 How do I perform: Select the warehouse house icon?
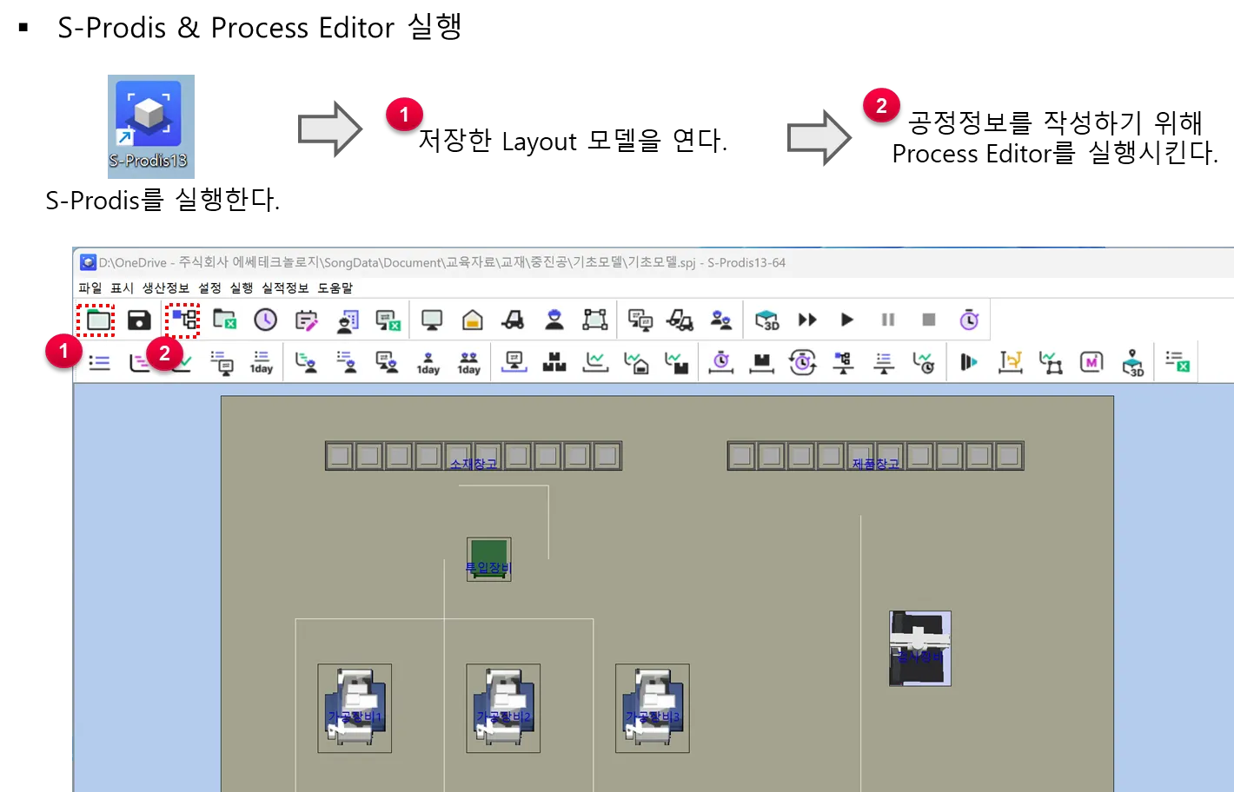click(x=472, y=320)
